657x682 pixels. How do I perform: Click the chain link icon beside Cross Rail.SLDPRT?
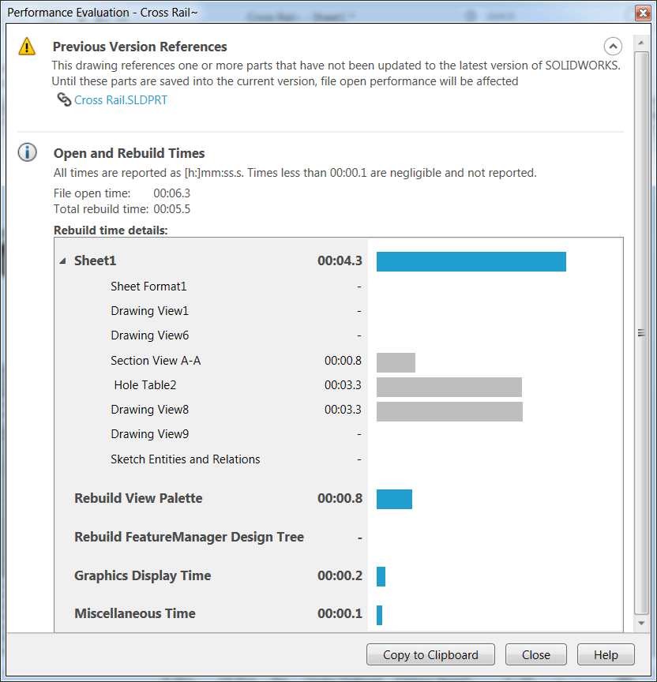tap(64, 100)
